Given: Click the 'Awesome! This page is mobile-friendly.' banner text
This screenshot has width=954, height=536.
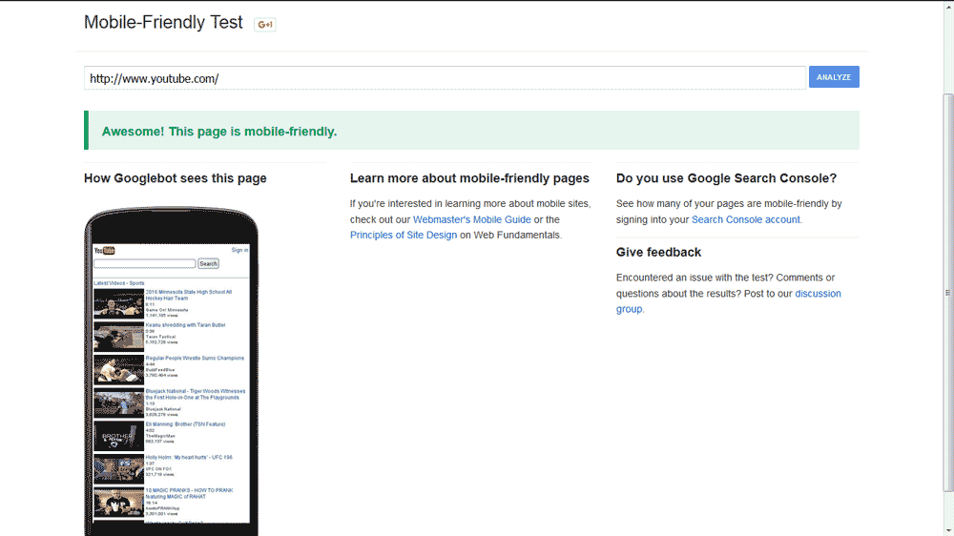Looking at the screenshot, I should click(219, 132).
